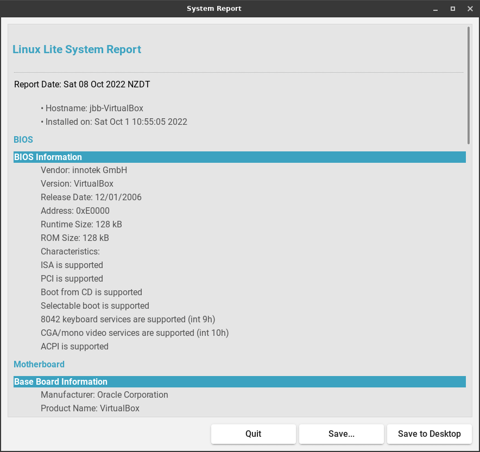Click the blue BIOS section heading
Image resolution: width=480 pixels, height=452 pixels.
click(x=23, y=139)
